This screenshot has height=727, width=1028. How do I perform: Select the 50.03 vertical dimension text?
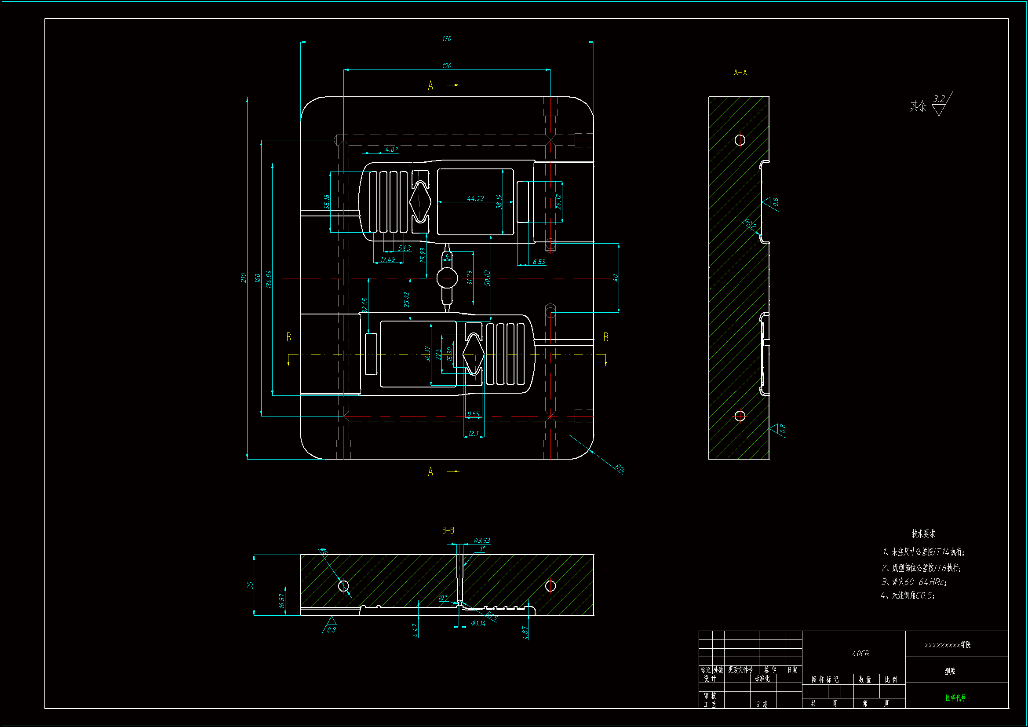pyautogui.click(x=487, y=278)
